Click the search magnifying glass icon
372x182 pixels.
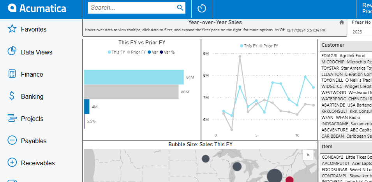180,7
